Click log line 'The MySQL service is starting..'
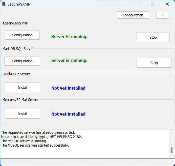 tap(25, 141)
